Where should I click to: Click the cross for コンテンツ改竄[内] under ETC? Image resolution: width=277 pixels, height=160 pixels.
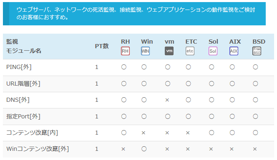pos(188,133)
